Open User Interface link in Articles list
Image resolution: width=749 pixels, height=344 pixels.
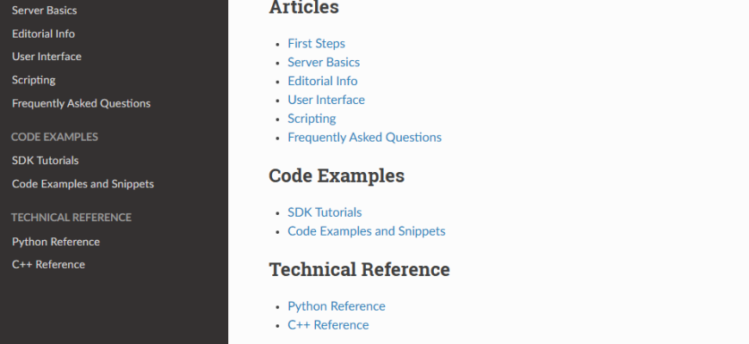[x=325, y=100]
